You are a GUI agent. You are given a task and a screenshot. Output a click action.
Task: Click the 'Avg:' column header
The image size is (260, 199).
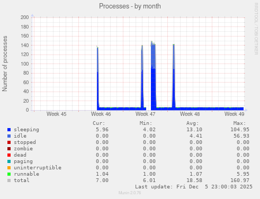click(x=193, y=123)
